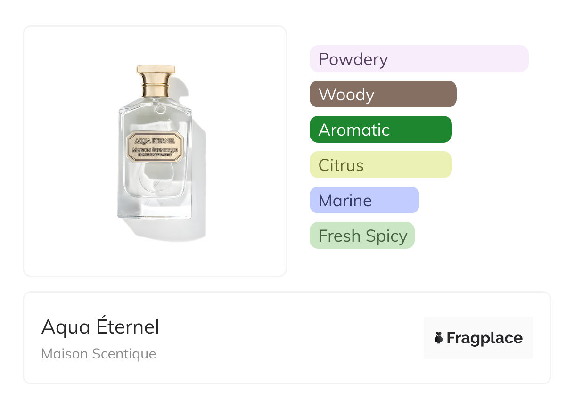
Task: Open the Aqua Éternel fragrance title
Action: pos(100,327)
